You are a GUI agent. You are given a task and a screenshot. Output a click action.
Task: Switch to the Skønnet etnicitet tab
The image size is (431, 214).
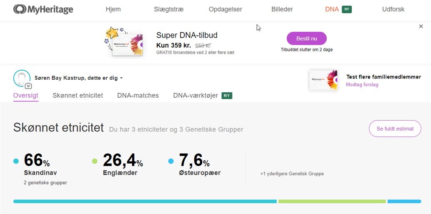coord(78,96)
